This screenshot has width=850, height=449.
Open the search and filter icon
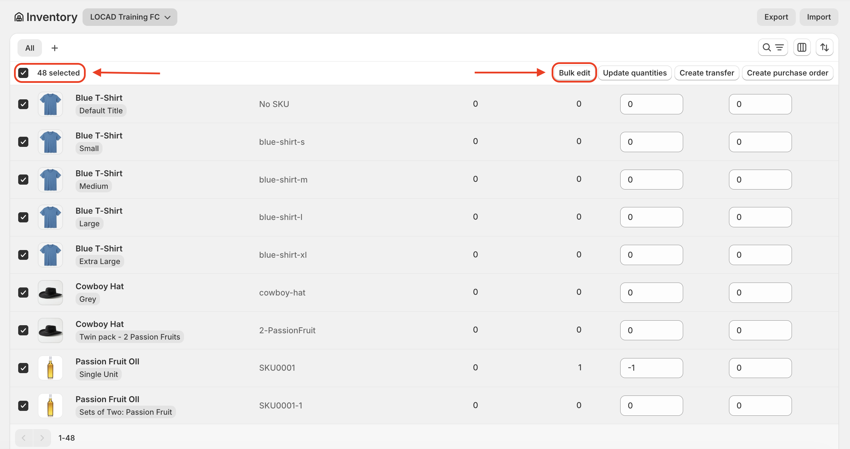[773, 48]
